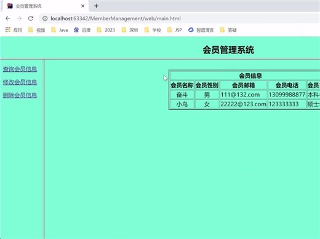Viewport: 320px width, 239px height.
Task: Open a new tab with the plus button
Action: 96,6
